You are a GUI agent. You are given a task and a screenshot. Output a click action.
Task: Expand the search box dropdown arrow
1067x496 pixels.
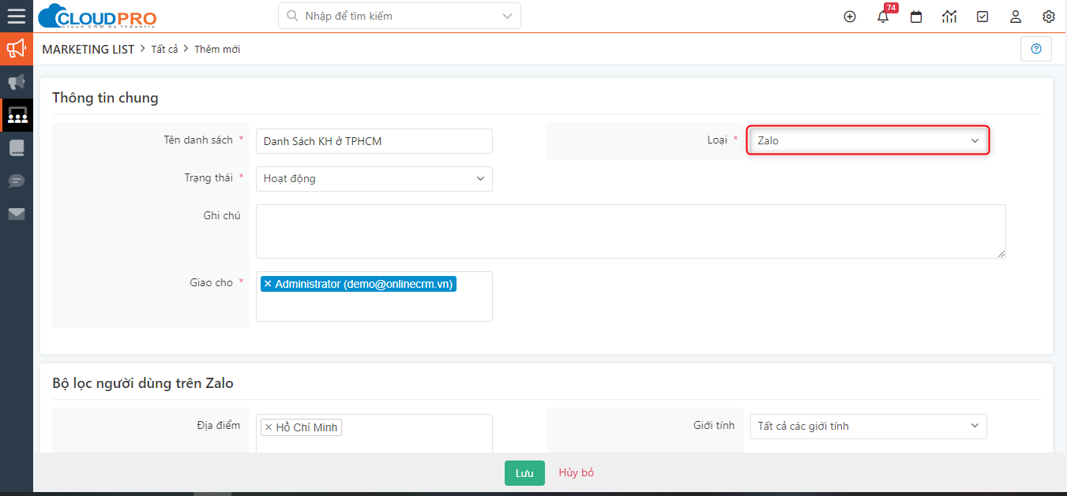[x=507, y=16]
